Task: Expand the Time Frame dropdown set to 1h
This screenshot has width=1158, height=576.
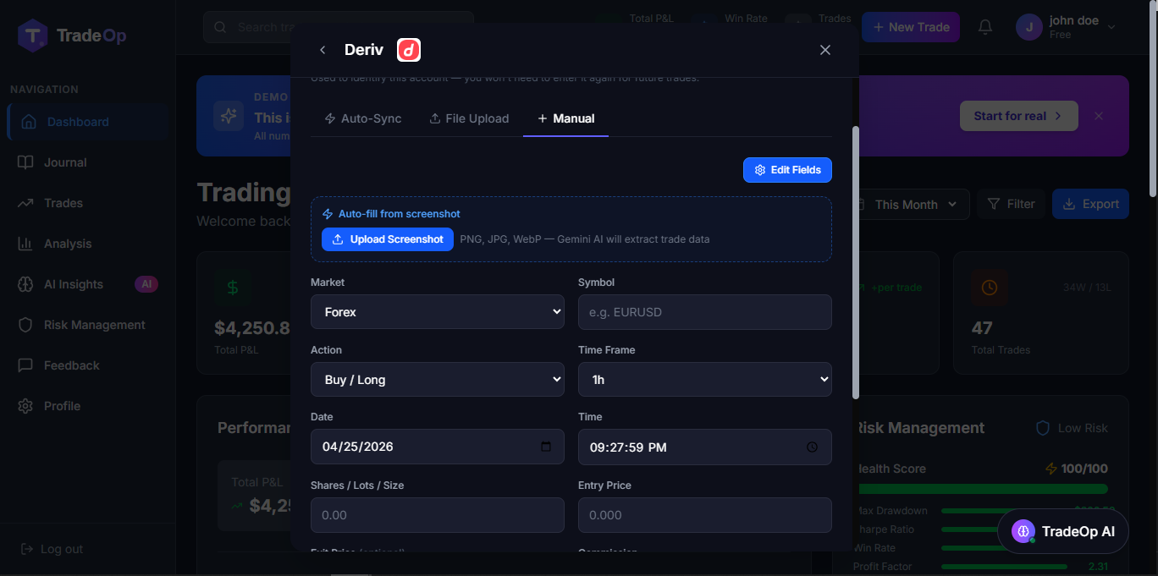Action: 705,380
